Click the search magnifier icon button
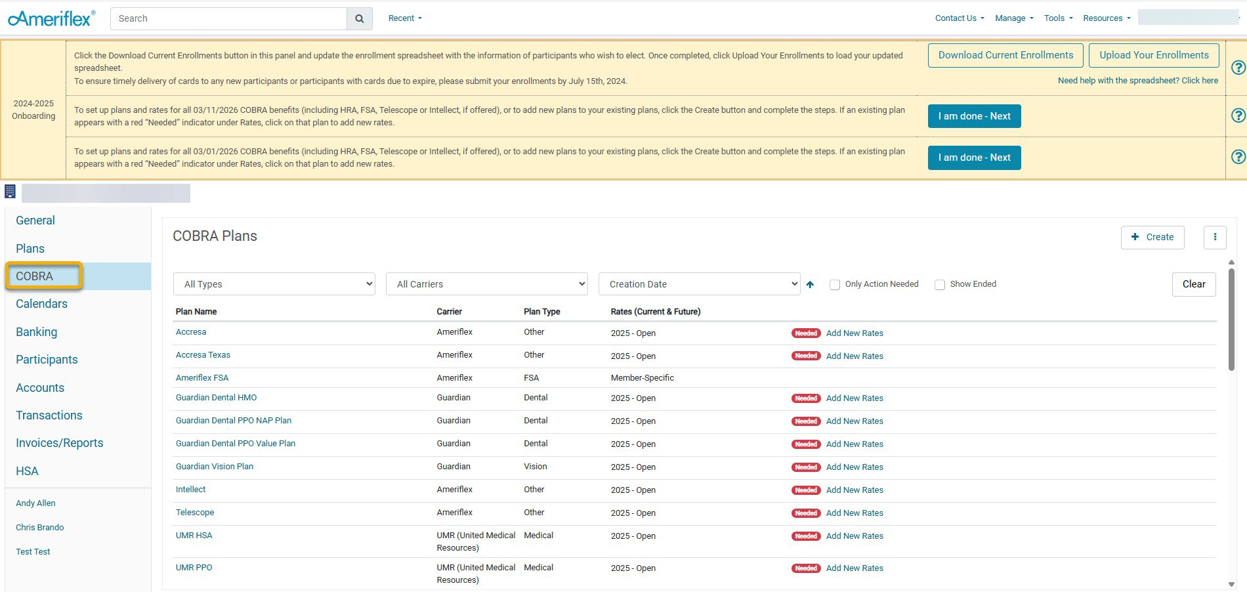Viewport: 1247px width, 592px height. [x=359, y=18]
